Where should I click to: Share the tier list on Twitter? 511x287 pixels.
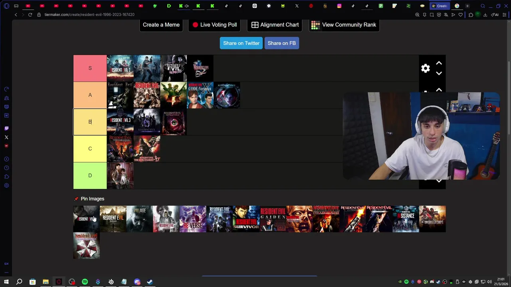tap(241, 43)
